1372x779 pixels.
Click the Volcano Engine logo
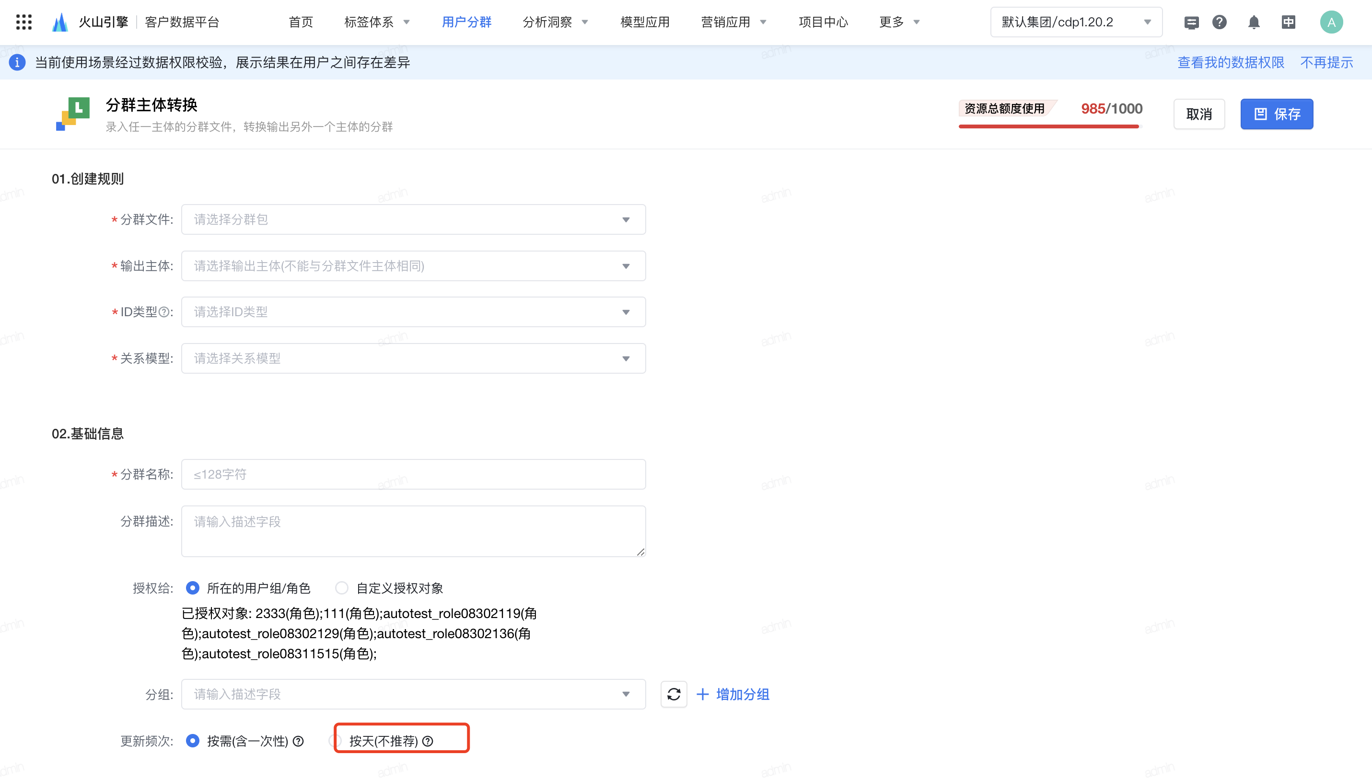(60, 22)
